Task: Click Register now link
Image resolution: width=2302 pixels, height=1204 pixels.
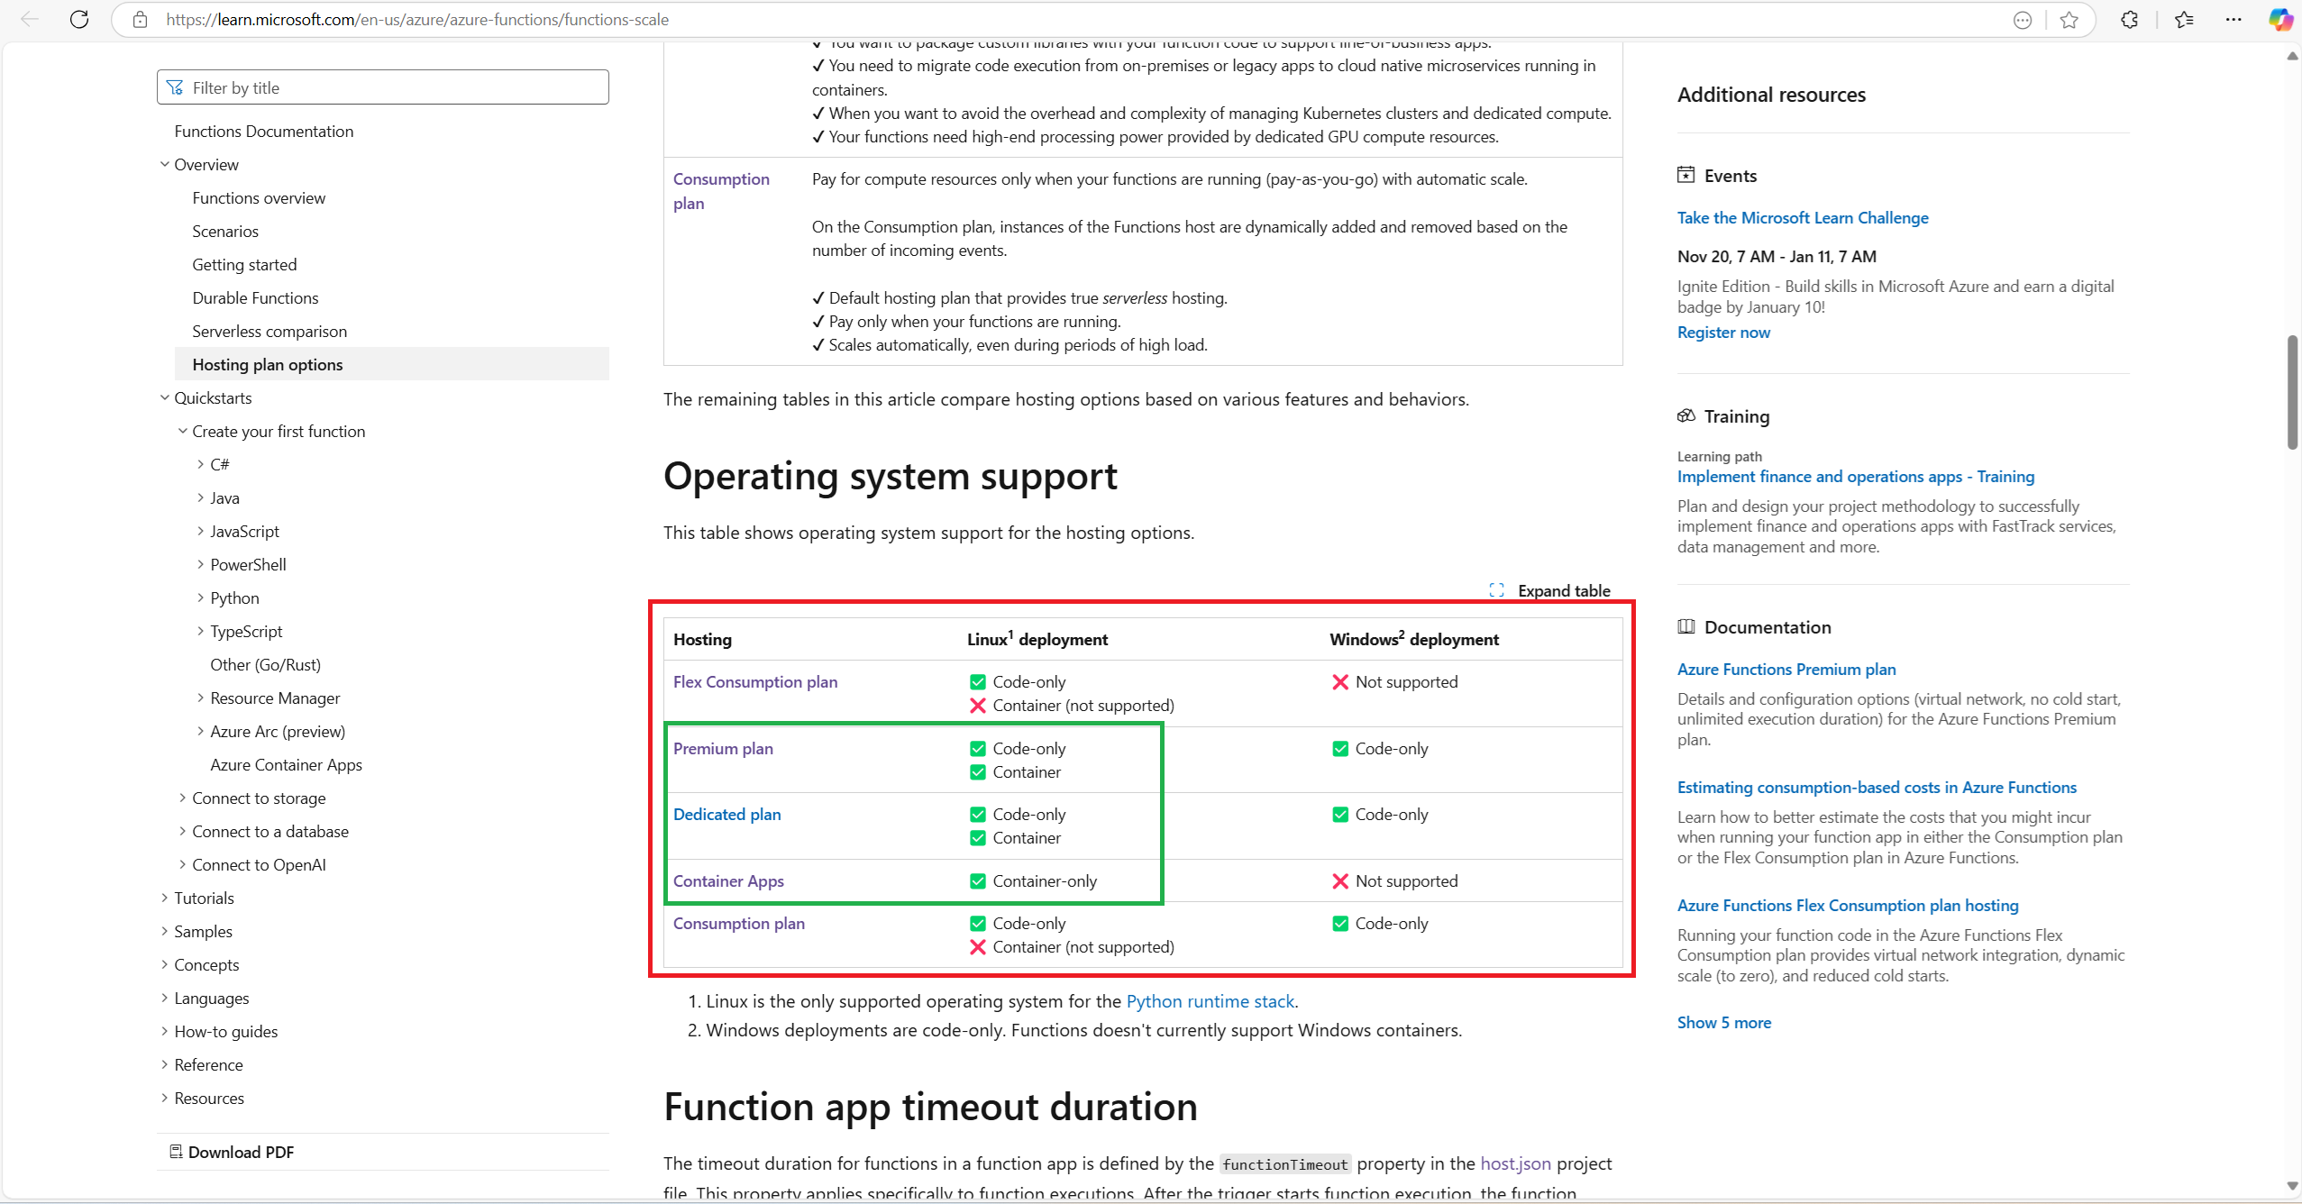Action: pyautogui.click(x=1723, y=332)
